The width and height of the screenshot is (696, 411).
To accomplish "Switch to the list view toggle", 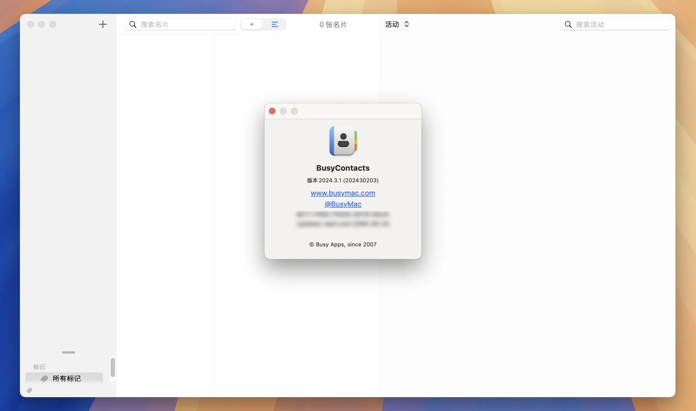I will pos(274,24).
